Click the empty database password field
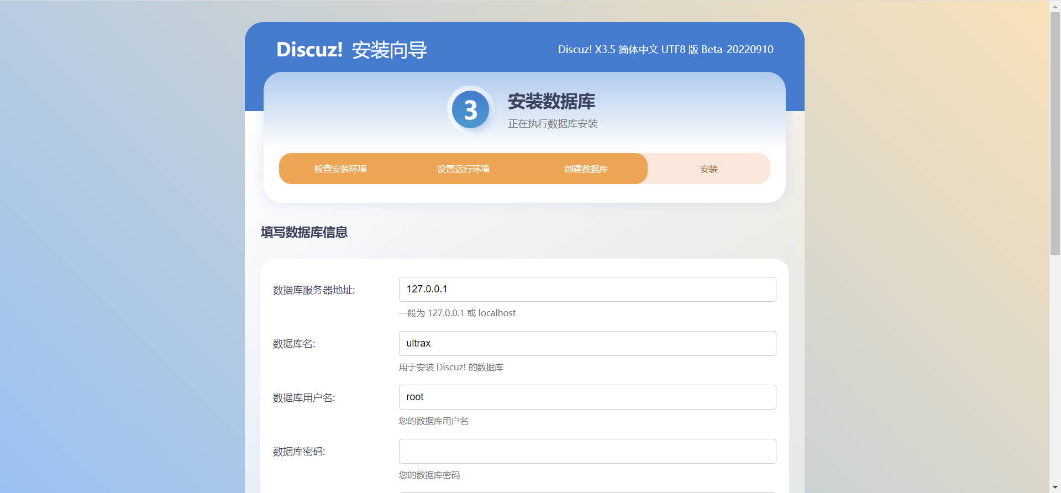 point(587,451)
